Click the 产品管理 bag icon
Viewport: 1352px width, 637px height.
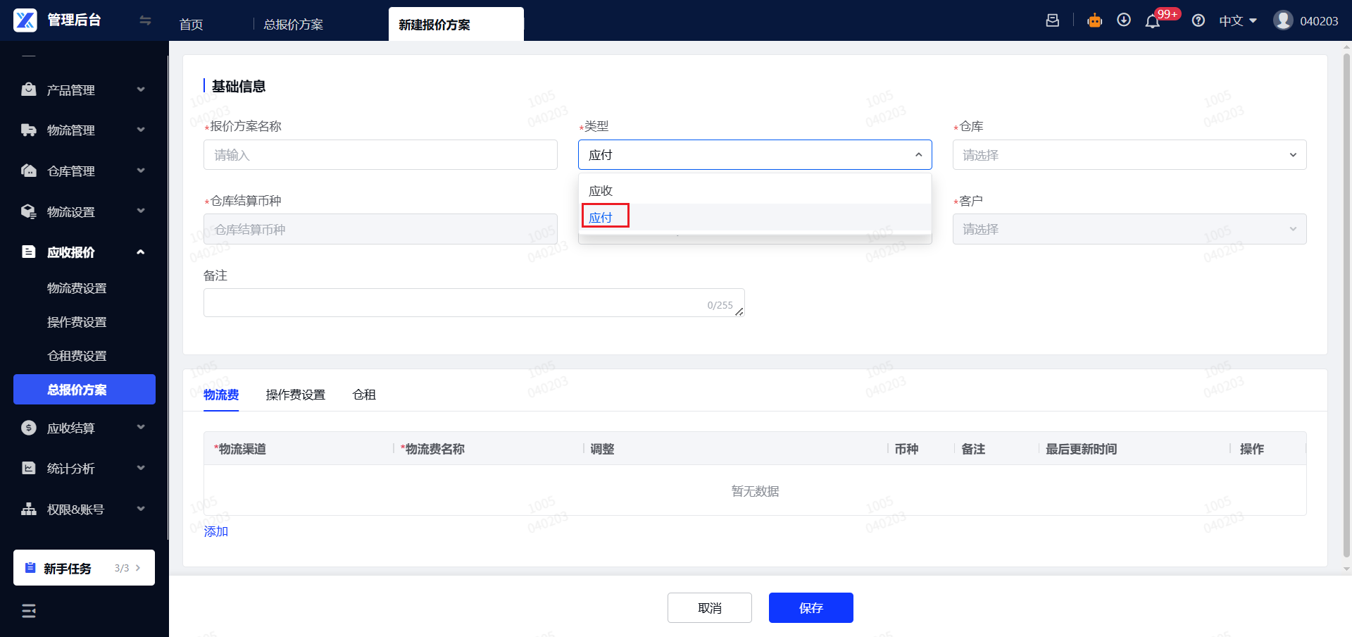29,89
